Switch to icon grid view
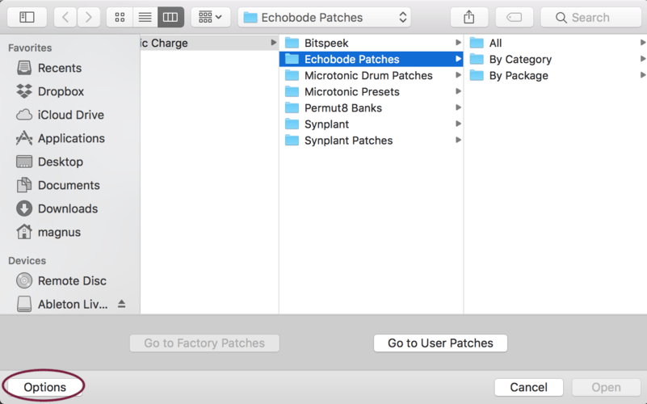 (x=120, y=17)
